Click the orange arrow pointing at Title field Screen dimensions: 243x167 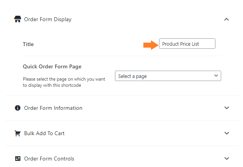click(x=151, y=45)
